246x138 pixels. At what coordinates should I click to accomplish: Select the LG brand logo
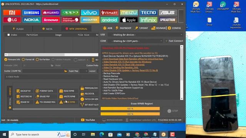pos(12,20)
